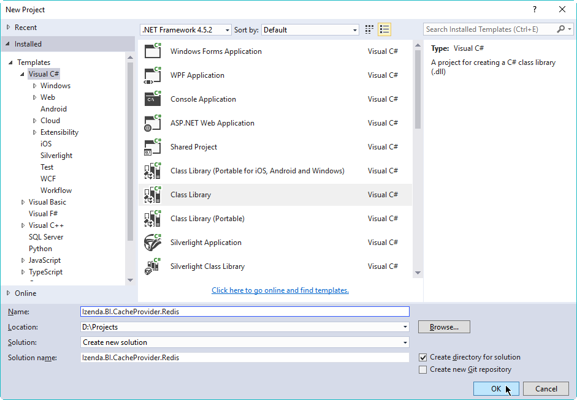Viewport: 577px width, 400px height.
Task: Click the Windows Forms Application template icon
Action: [153, 51]
